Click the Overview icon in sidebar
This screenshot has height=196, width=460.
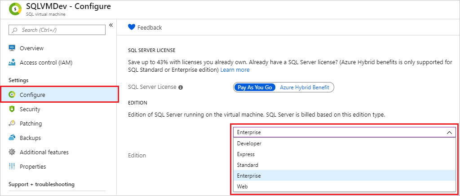pyautogui.click(x=12, y=48)
